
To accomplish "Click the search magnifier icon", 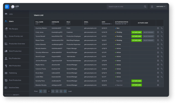I will coord(145,7).
